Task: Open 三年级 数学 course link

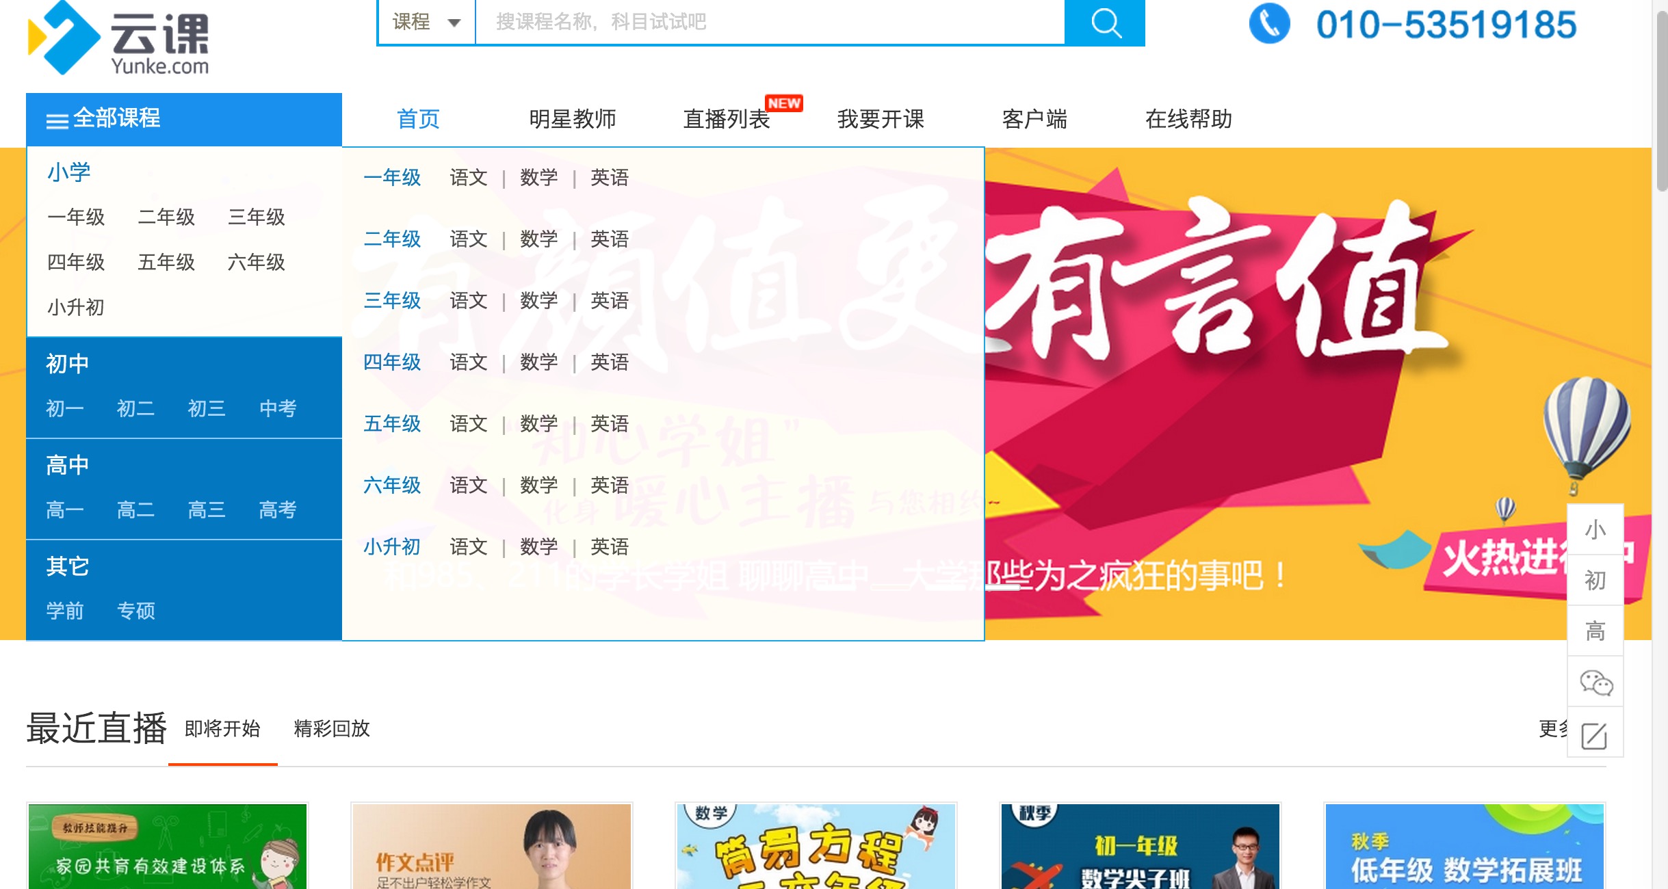Action: (x=538, y=301)
